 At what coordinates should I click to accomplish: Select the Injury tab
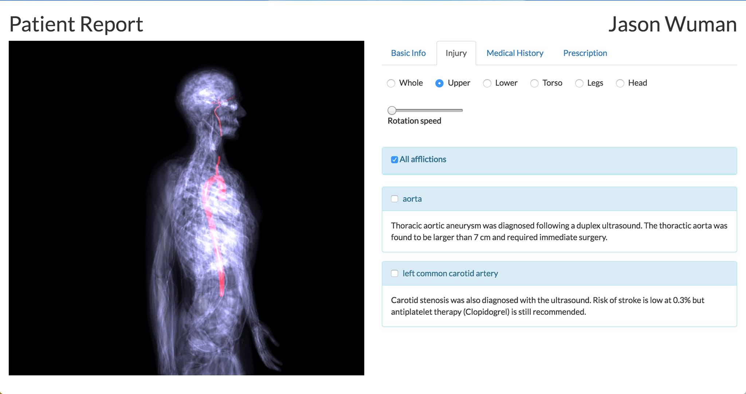tap(456, 53)
